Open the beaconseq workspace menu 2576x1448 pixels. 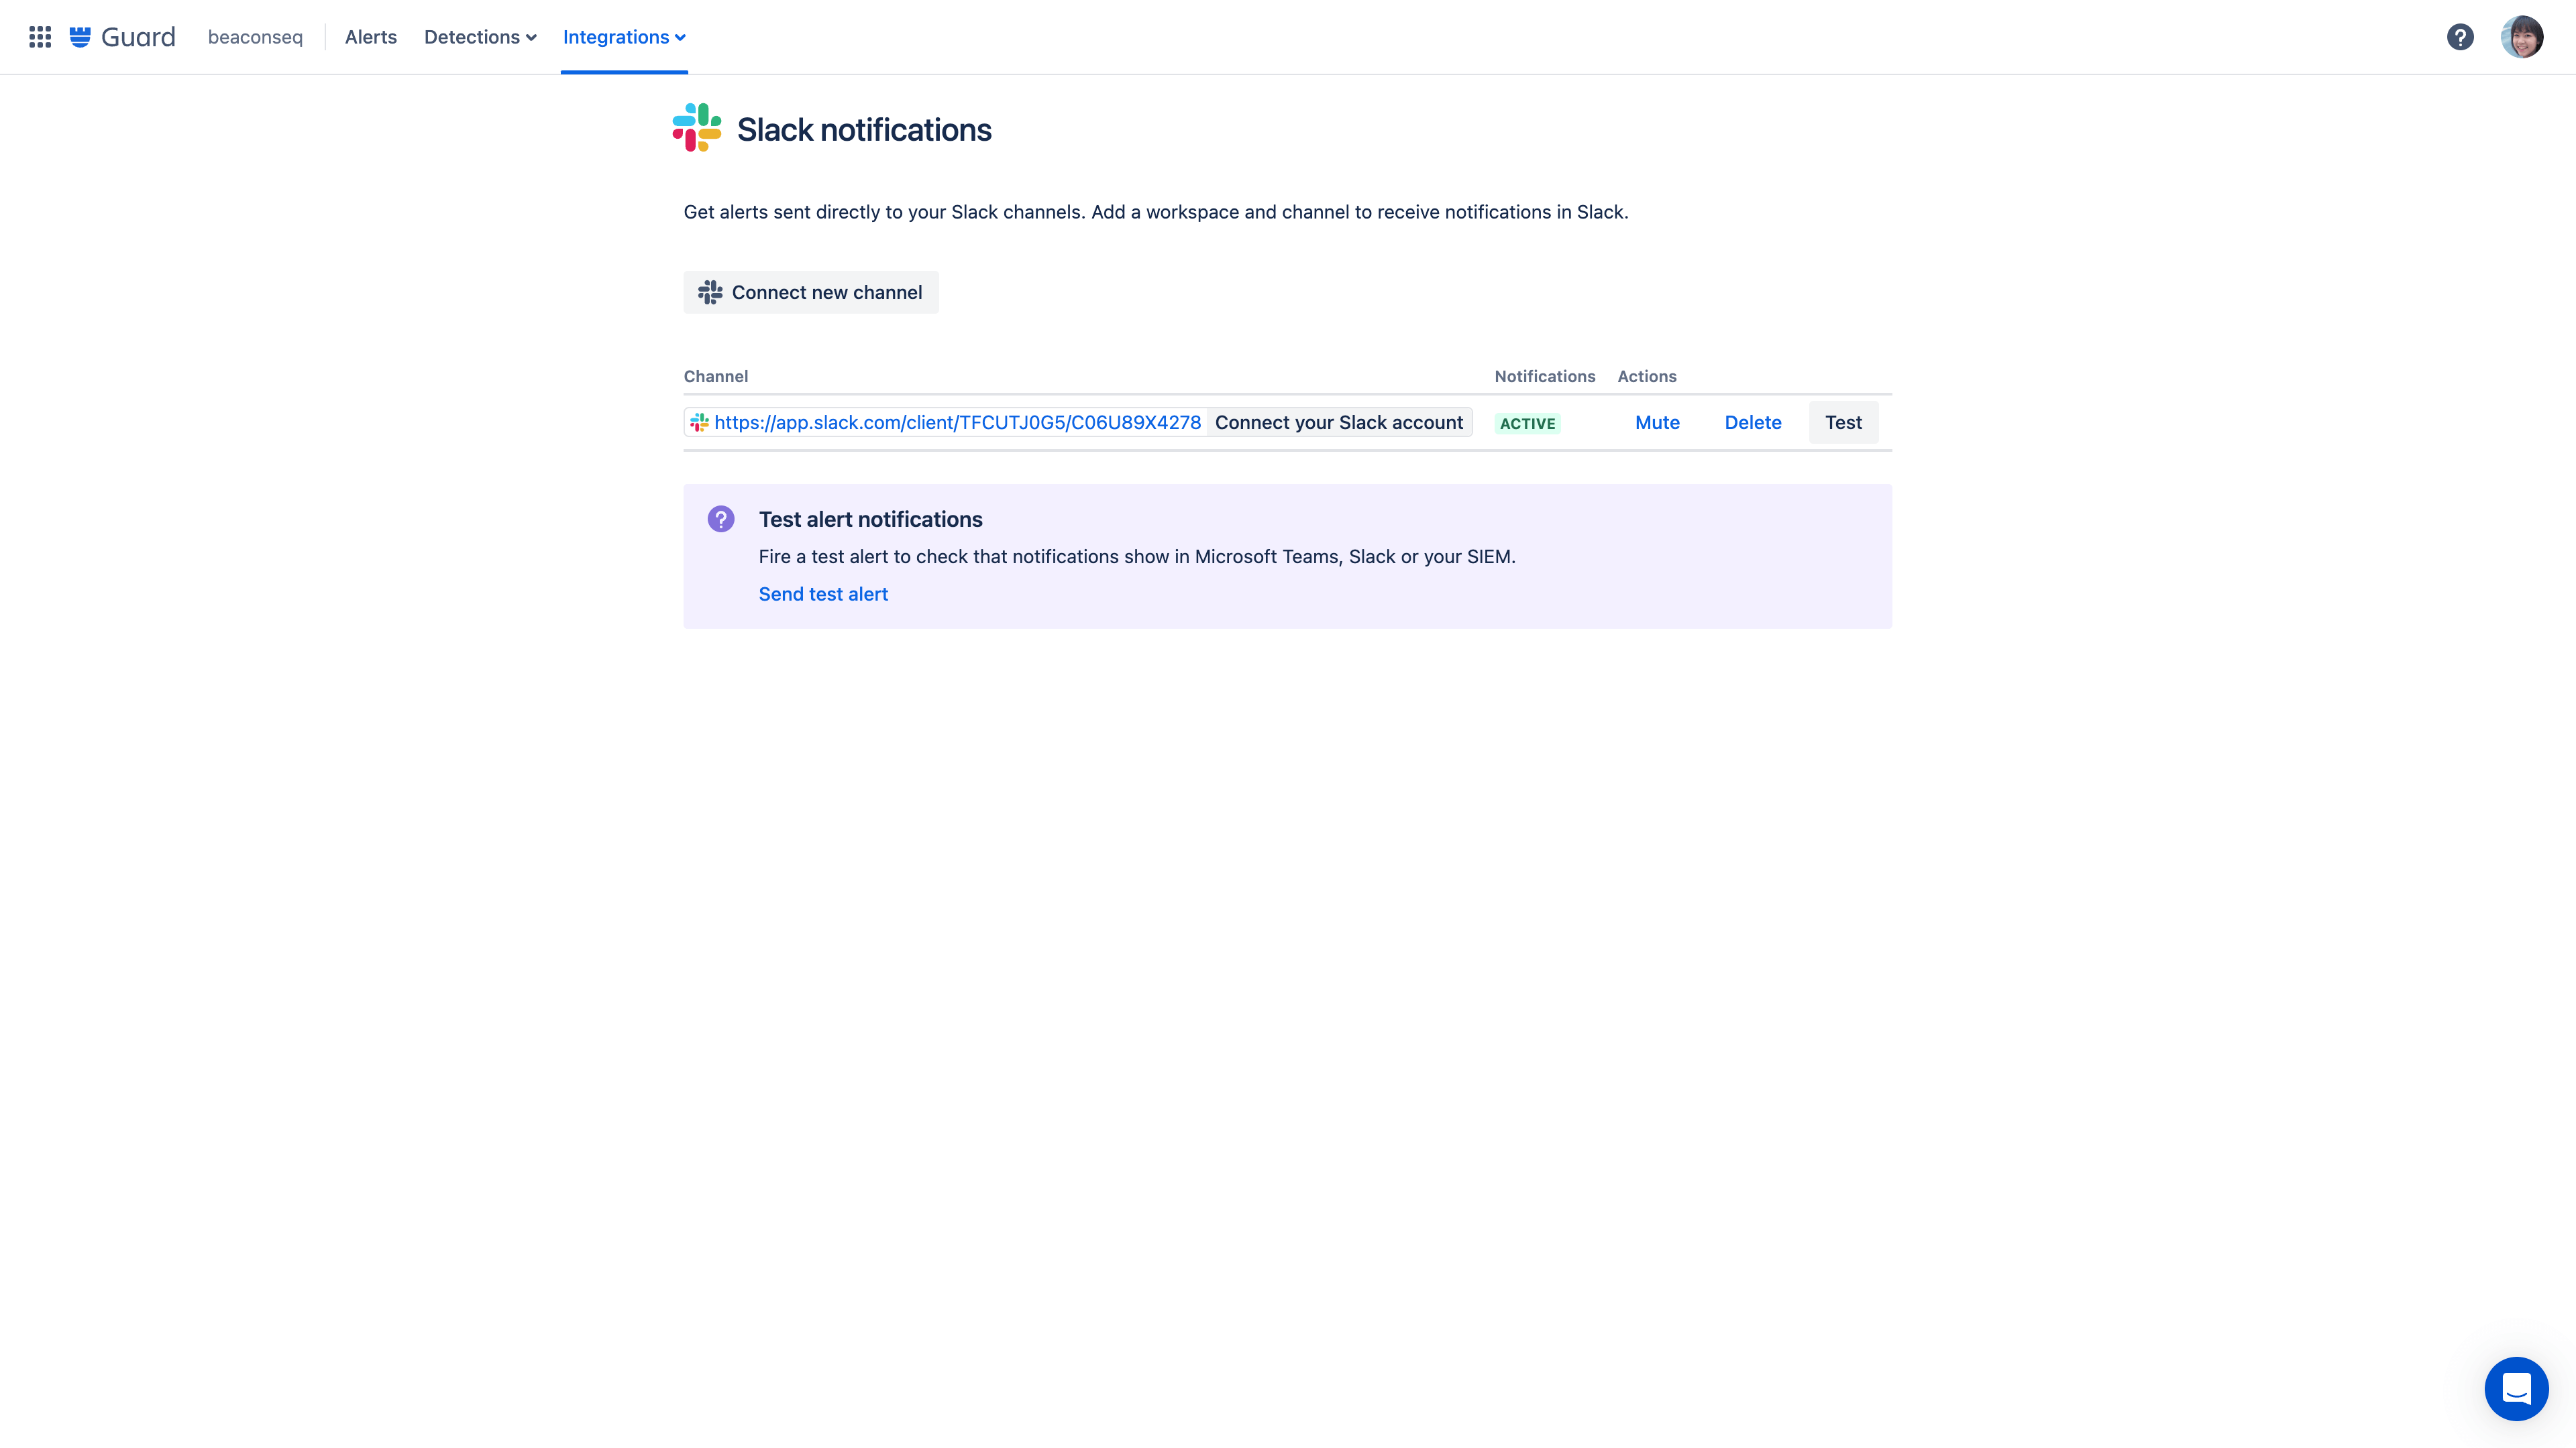(255, 36)
